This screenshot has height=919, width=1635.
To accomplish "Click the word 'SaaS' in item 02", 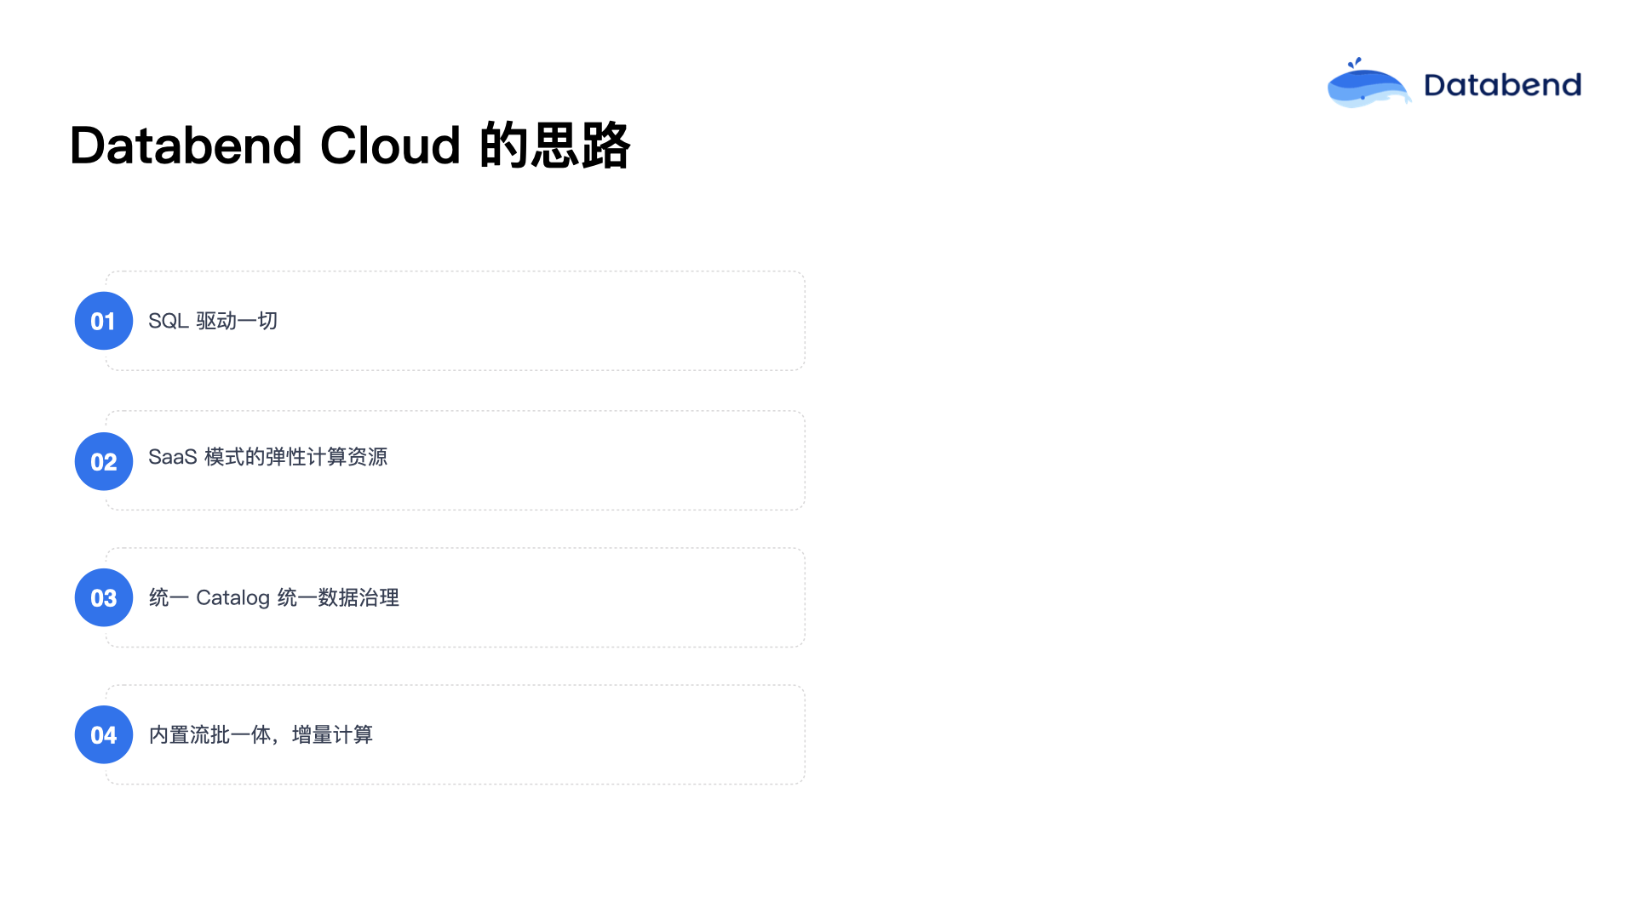I will point(173,457).
